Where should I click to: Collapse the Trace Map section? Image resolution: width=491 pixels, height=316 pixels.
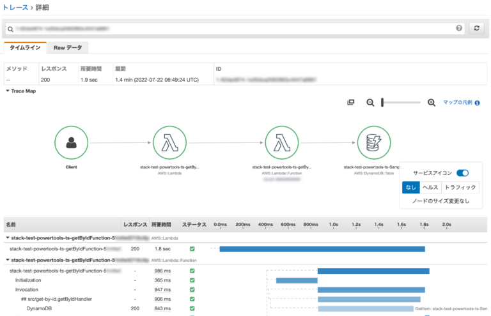pos(8,91)
